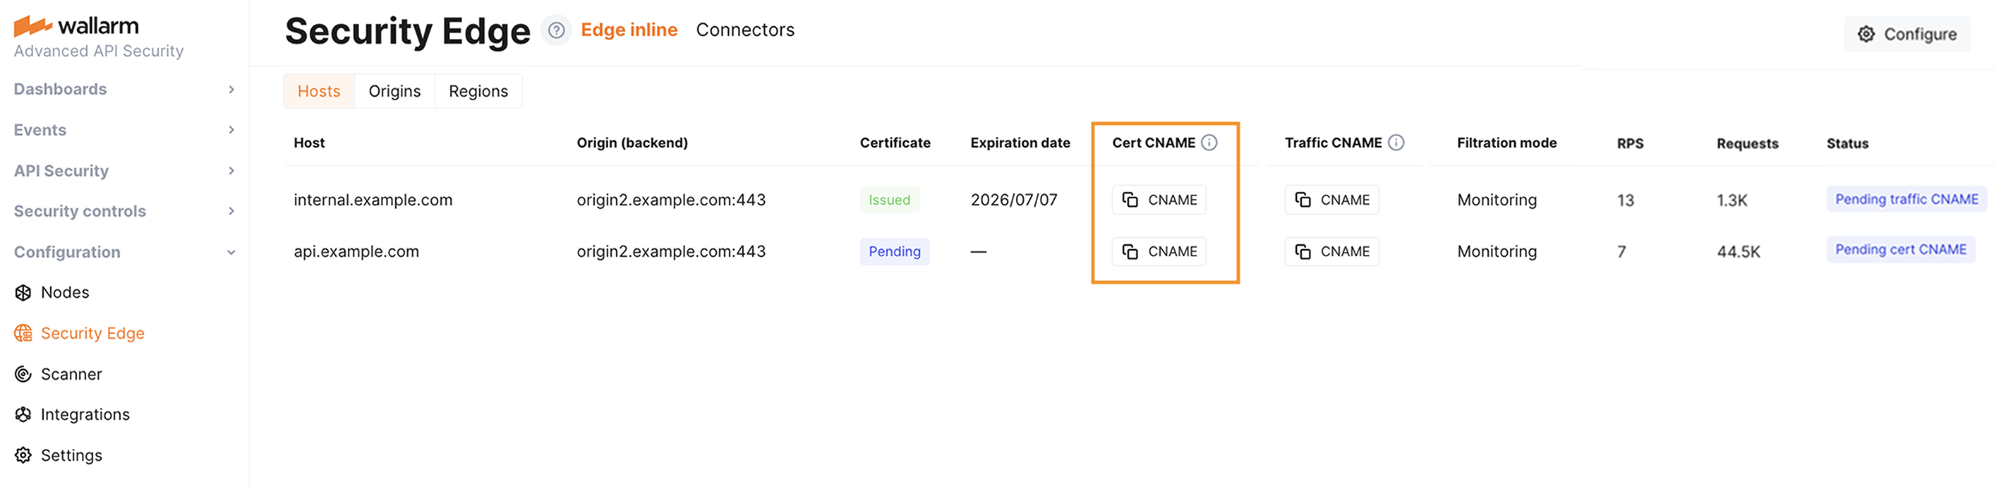Click expiration date 2026/07/07
Viewport: 1994px width, 487px height.
tap(1014, 200)
